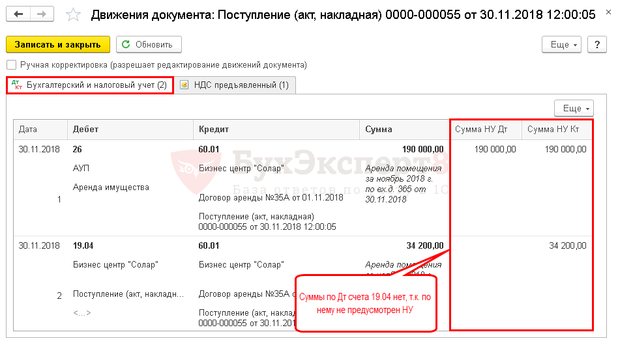
Task: Click the НДС предъявленный tab icon
Action: coord(184,85)
